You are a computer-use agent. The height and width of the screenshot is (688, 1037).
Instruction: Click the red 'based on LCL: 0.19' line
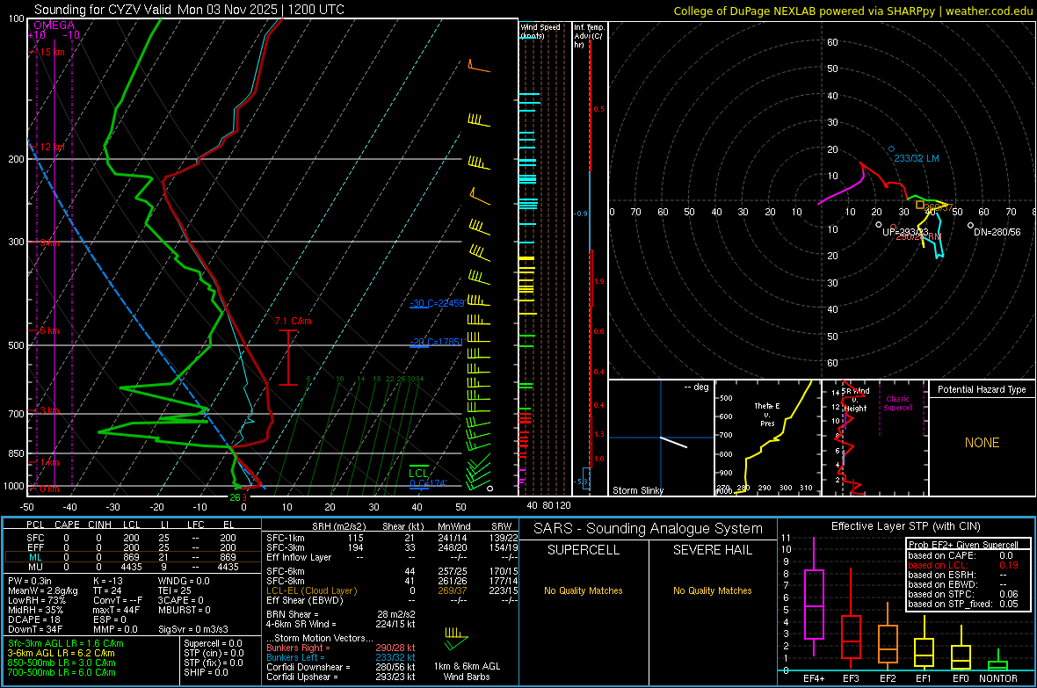point(963,565)
